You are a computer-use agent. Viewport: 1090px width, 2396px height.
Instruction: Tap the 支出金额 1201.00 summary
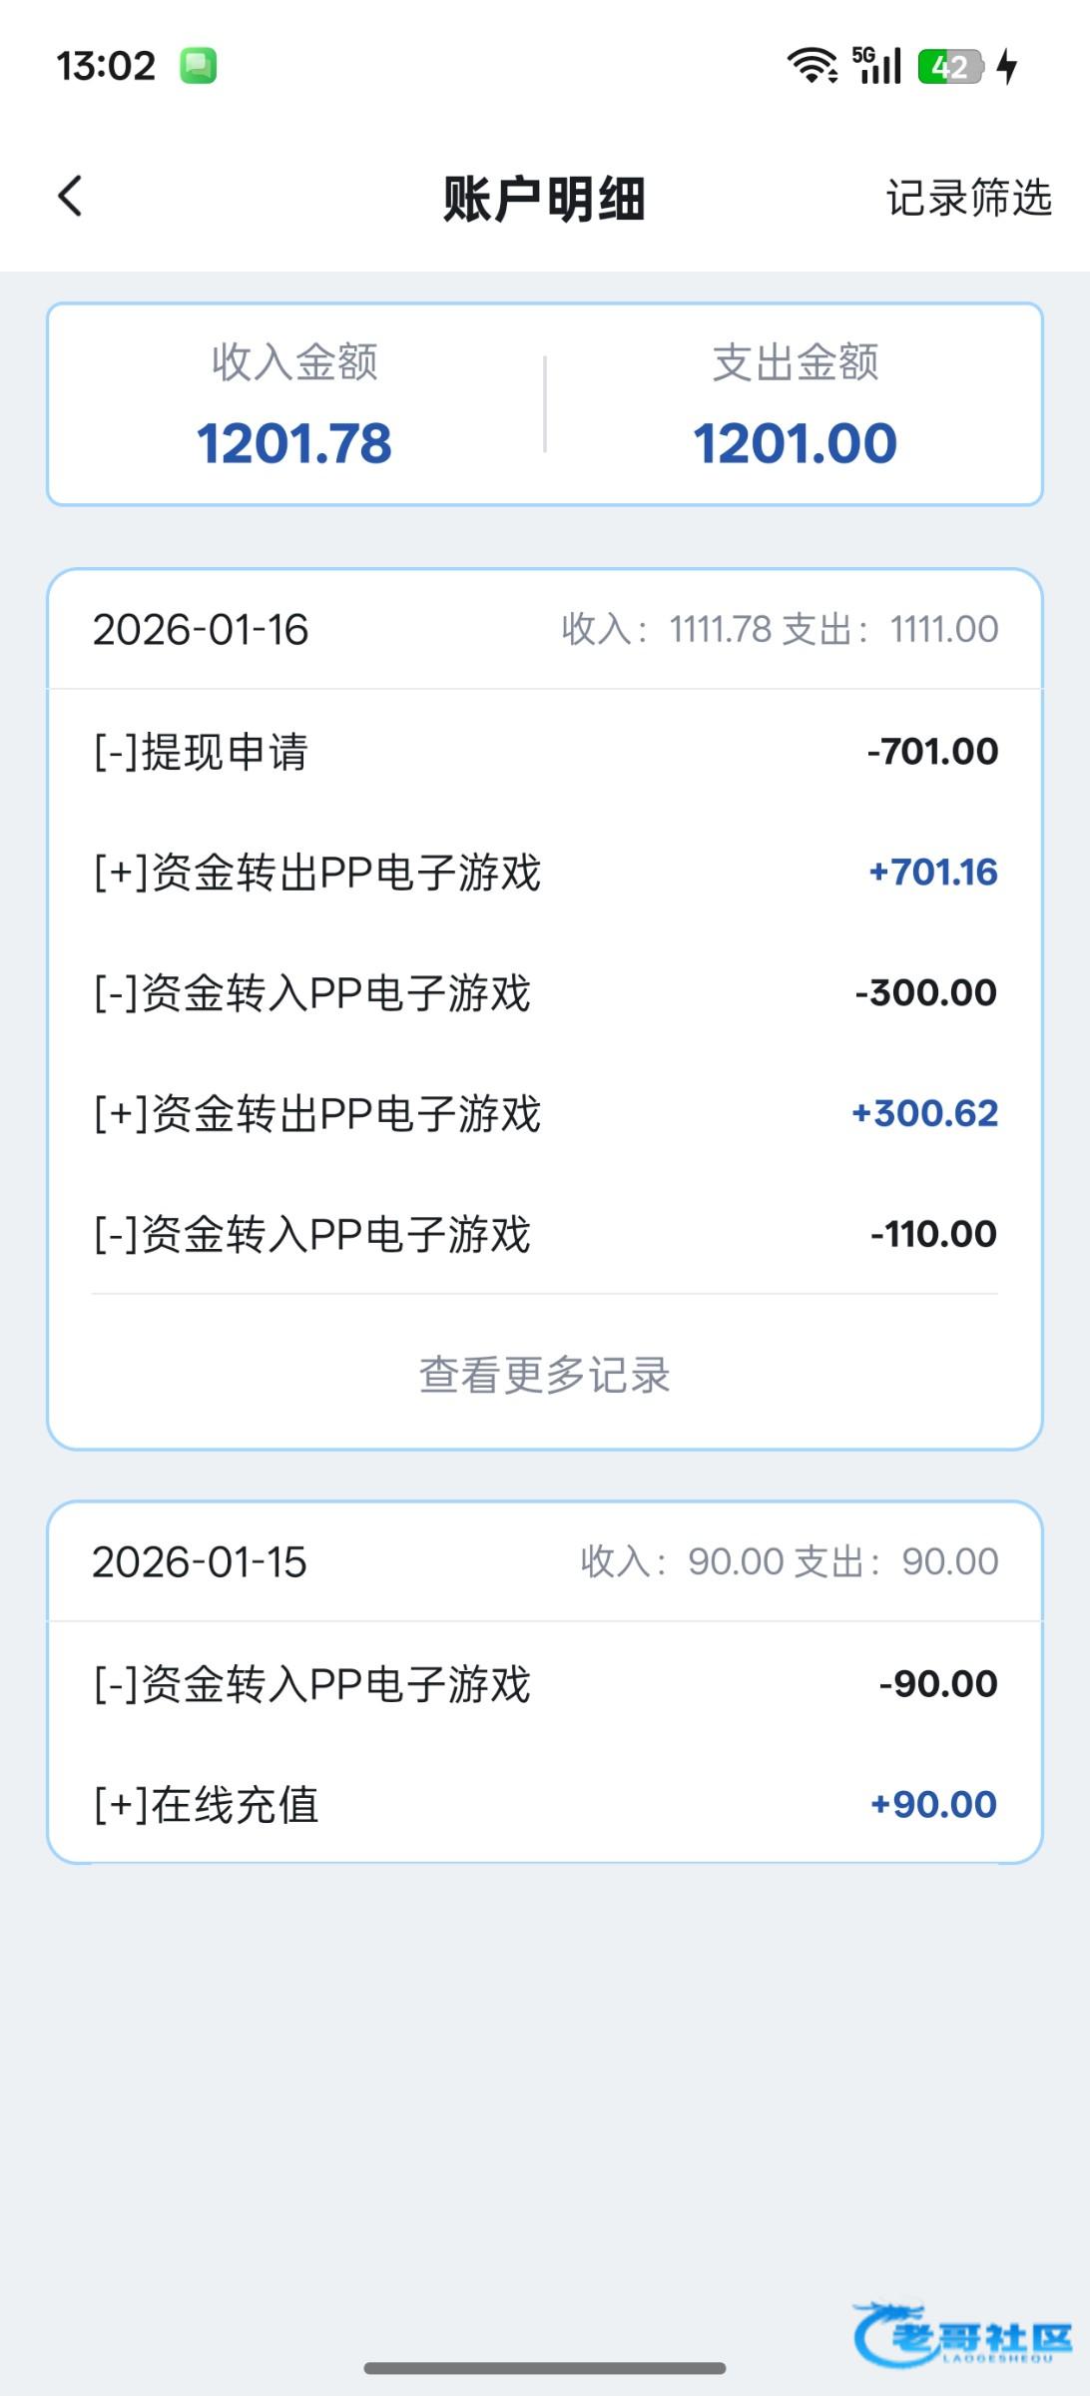coord(796,405)
